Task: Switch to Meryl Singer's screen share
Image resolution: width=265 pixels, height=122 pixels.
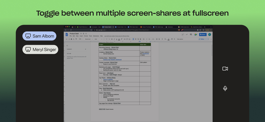Action: point(40,49)
